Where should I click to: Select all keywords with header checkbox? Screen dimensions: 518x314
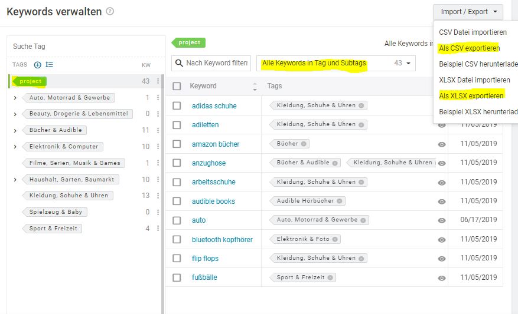tap(177, 87)
